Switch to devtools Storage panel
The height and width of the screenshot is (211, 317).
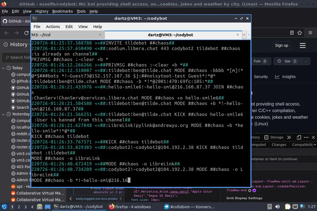(274, 137)
